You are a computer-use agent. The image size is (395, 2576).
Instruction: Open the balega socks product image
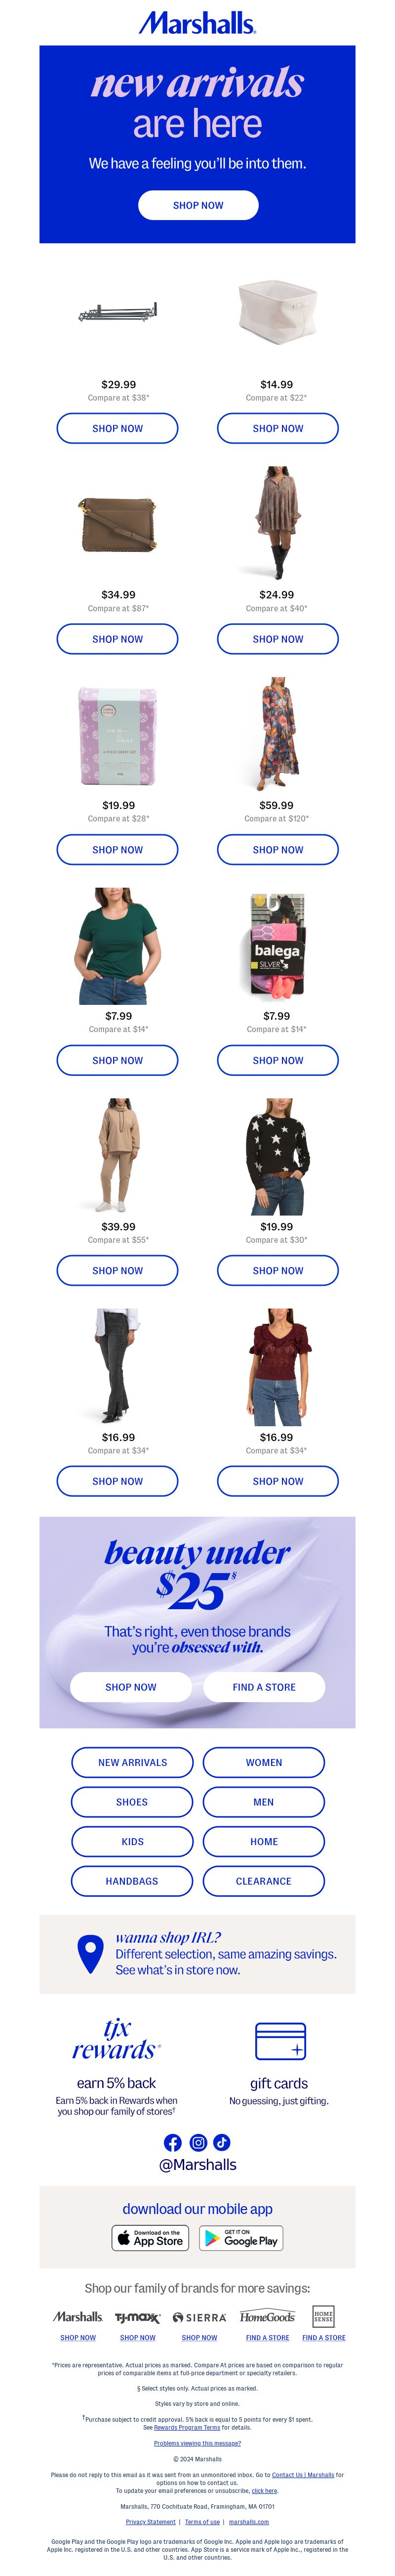coord(277,946)
